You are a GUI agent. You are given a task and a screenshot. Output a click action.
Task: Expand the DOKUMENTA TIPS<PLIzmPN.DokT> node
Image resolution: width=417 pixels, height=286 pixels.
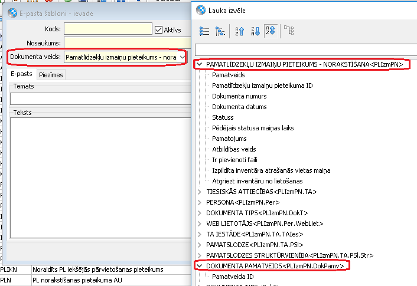[200, 213]
